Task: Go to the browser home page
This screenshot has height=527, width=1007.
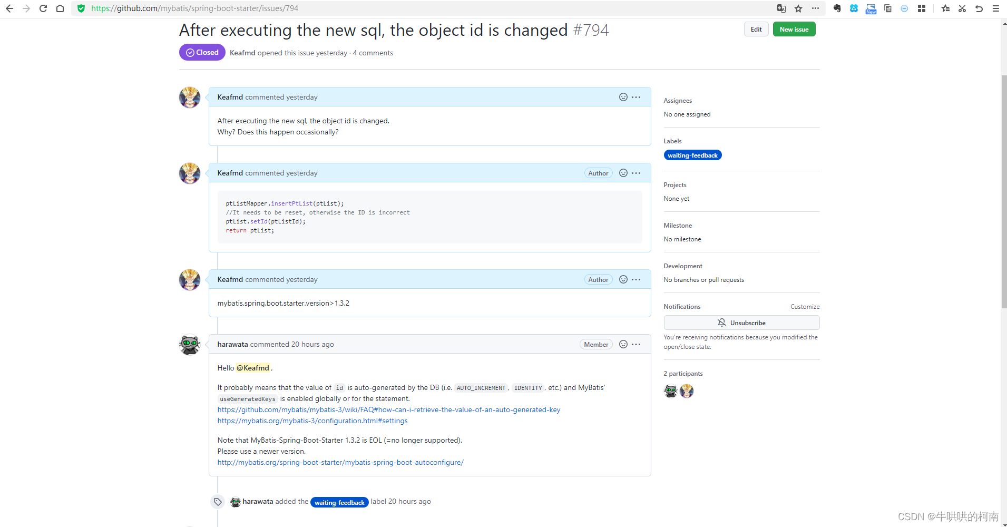Action: [60, 8]
